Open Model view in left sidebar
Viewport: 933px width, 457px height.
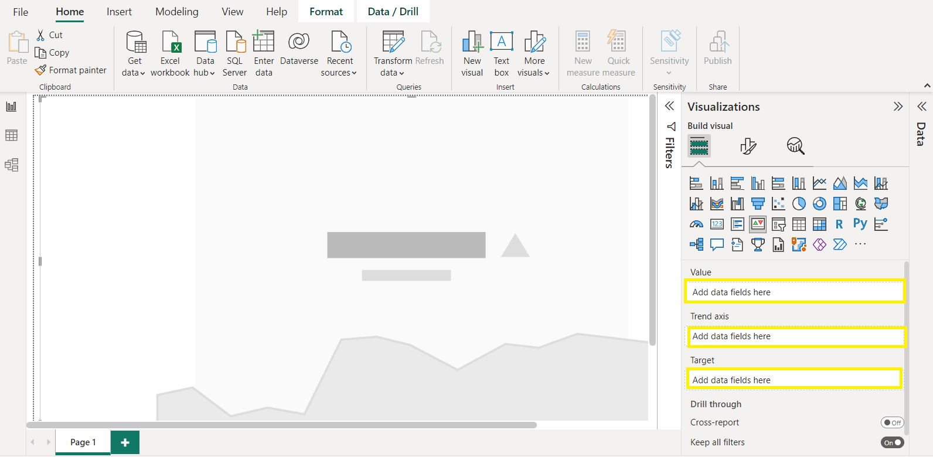coord(11,165)
